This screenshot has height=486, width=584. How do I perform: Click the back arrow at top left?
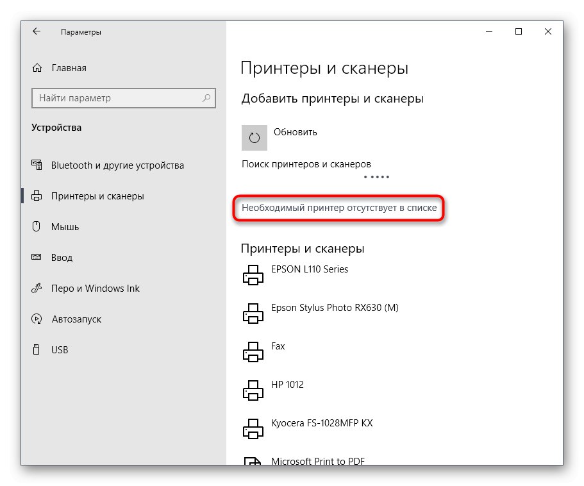point(36,31)
